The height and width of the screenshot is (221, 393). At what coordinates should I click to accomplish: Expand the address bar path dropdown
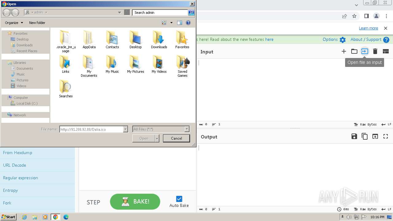pyautogui.click(x=119, y=13)
